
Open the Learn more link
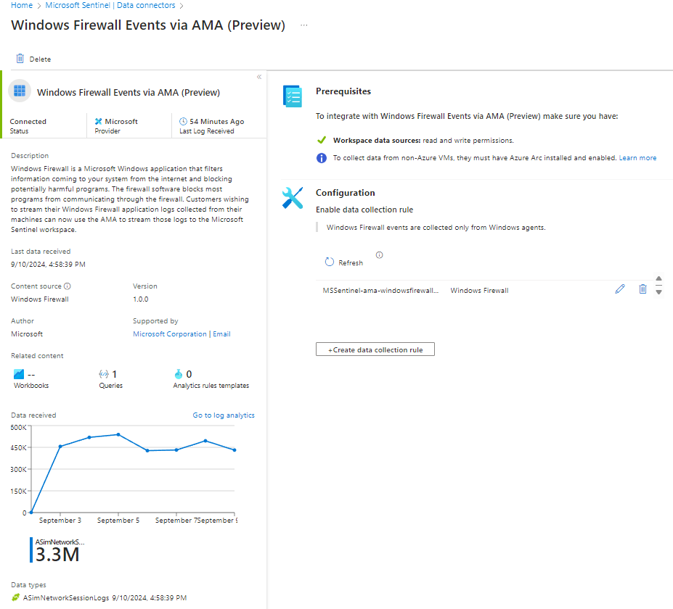tap(637, 158)
